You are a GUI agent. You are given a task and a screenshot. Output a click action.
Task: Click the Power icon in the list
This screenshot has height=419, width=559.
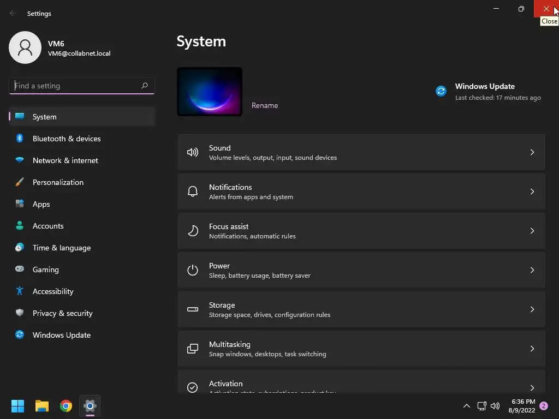point(193,270)
